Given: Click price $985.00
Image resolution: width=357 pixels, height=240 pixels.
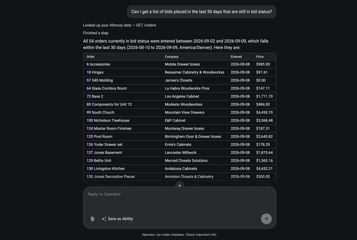Looking at the screenshot, I should pos(263,64).
